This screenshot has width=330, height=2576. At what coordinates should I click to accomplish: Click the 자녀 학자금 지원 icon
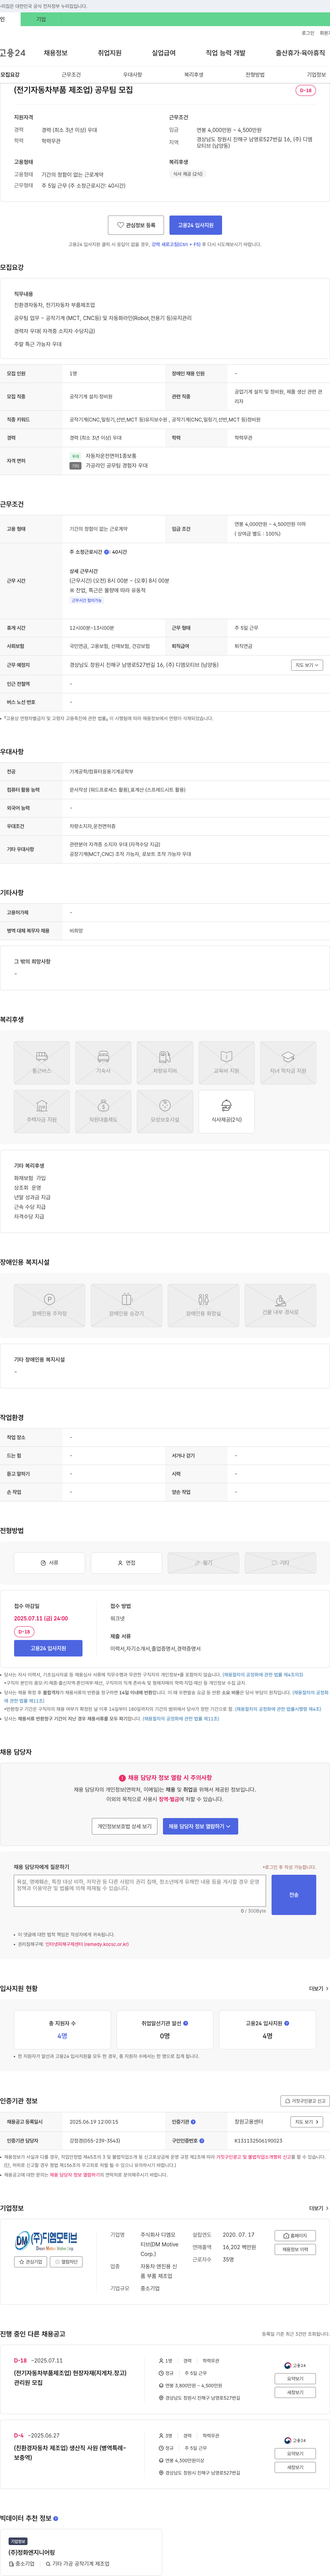[x=288, y=1062]
